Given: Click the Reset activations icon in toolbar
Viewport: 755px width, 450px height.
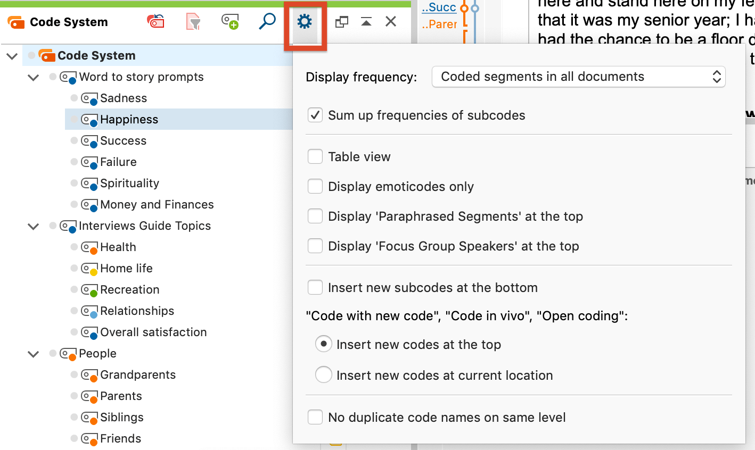Looking at the screenshot, I should pos(155,22).
